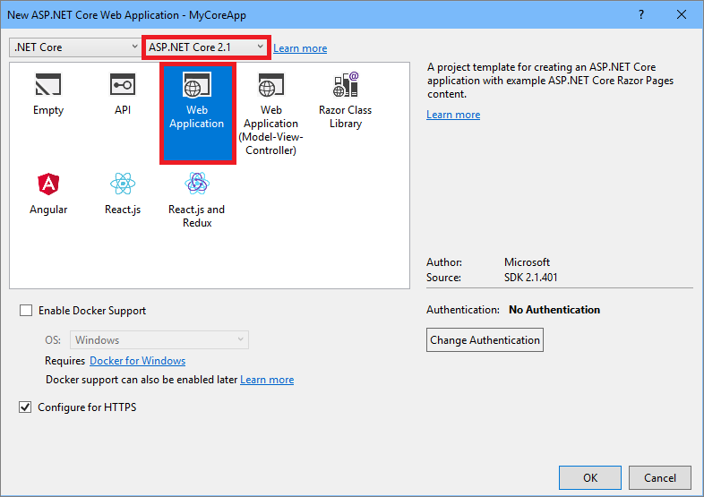The width and height of the screenshot is (704, 497).
Task: Click Learn more about Docker support
Action: (x=267, y=380)
